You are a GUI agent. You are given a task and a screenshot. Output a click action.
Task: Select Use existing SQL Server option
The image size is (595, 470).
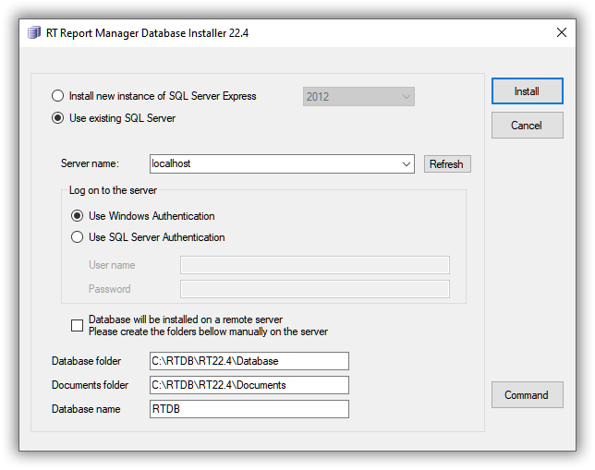click(x=57, y=118)
